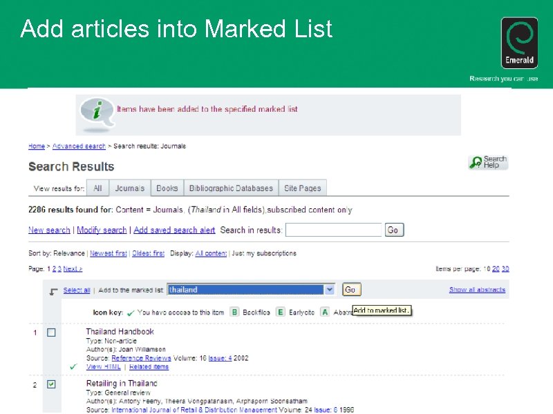553x414 pixels.
Task: Switch to the Site Pages tab
Action: [302, 188]
